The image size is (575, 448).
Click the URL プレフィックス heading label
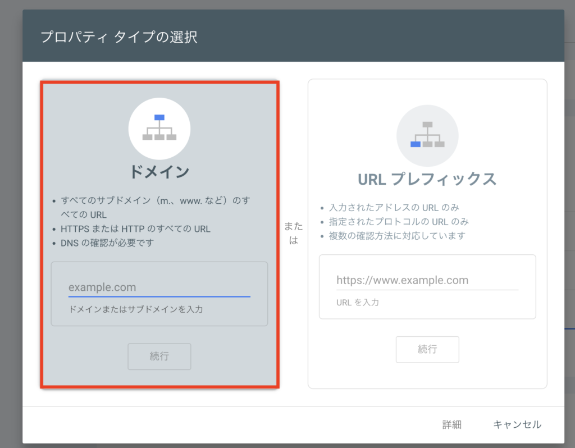click(427, 179)
